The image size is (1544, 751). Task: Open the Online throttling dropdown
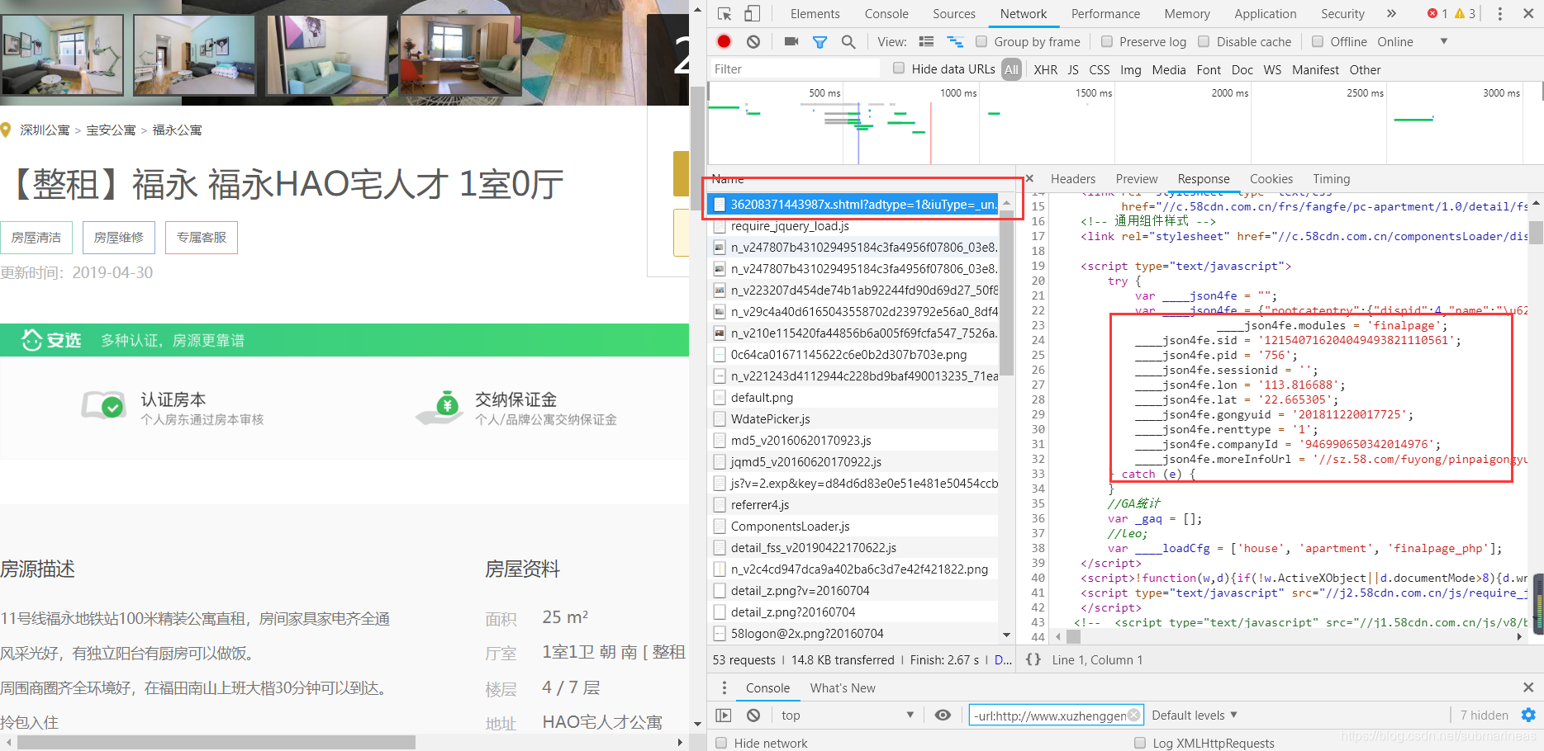(x=1412, y=41)
